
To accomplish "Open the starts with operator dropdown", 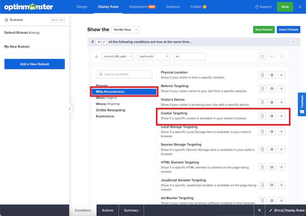I will (154, 57).
